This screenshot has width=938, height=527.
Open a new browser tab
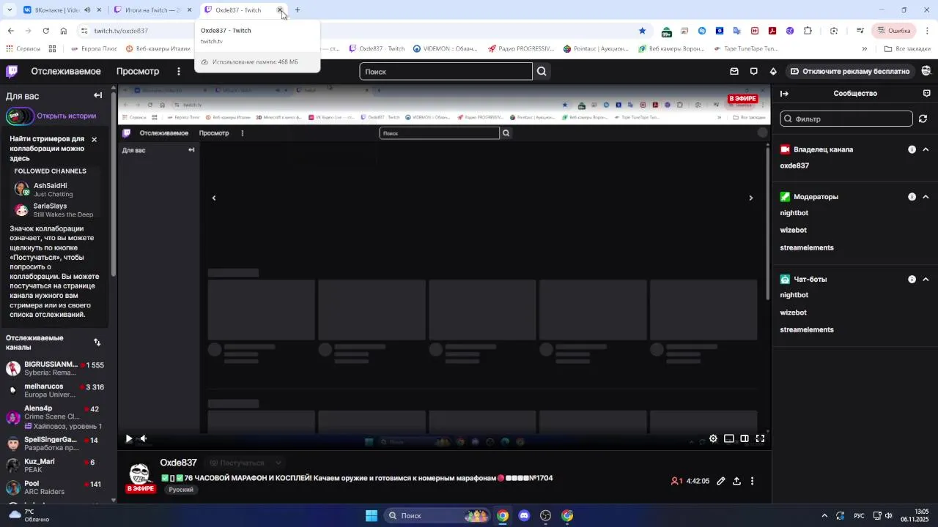298,10
